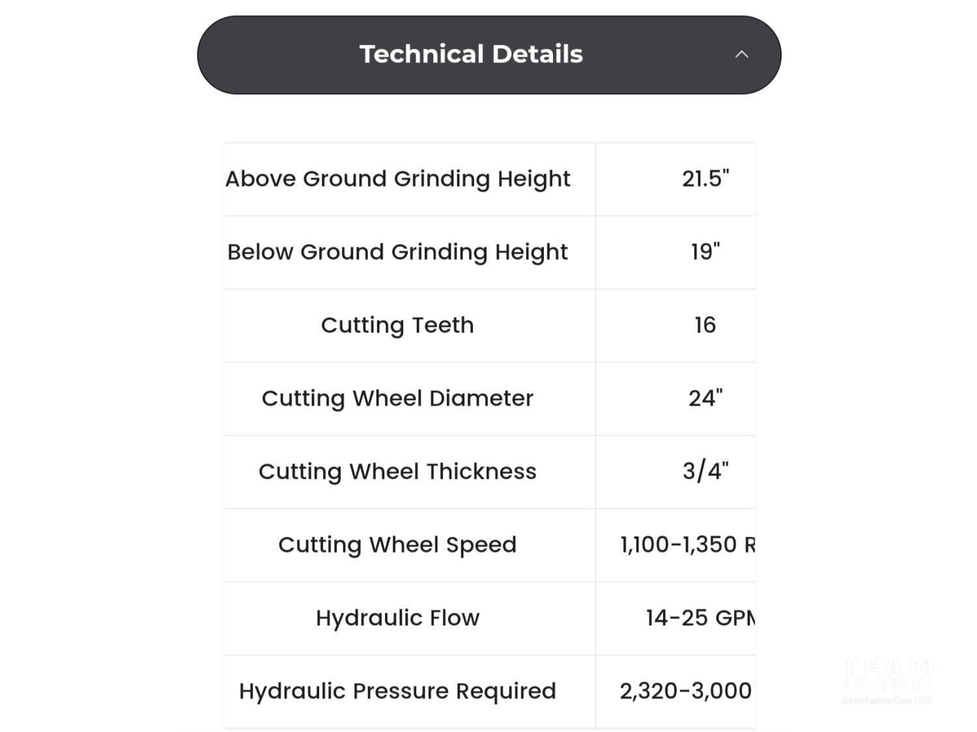Click the Cutting Teeth value 16
The height and width of the screenshot is (732, 977).
(705, 325)
